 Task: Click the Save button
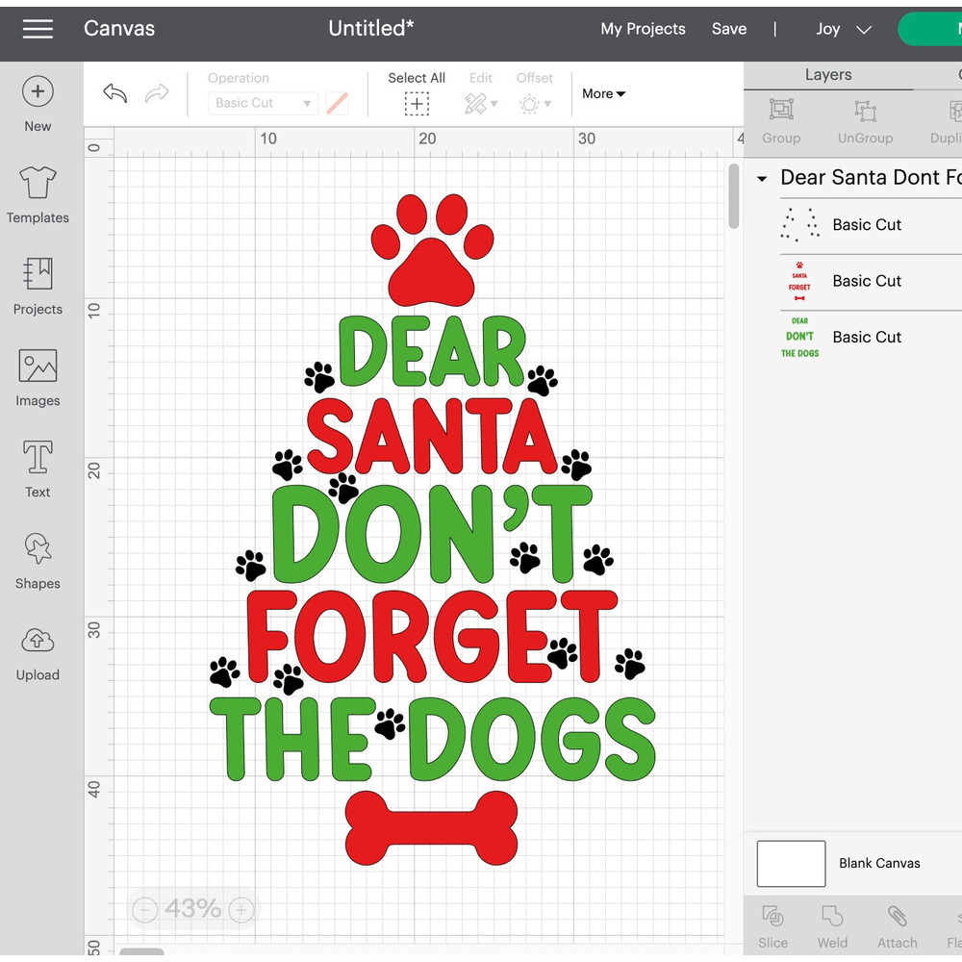tap(728, 29)
